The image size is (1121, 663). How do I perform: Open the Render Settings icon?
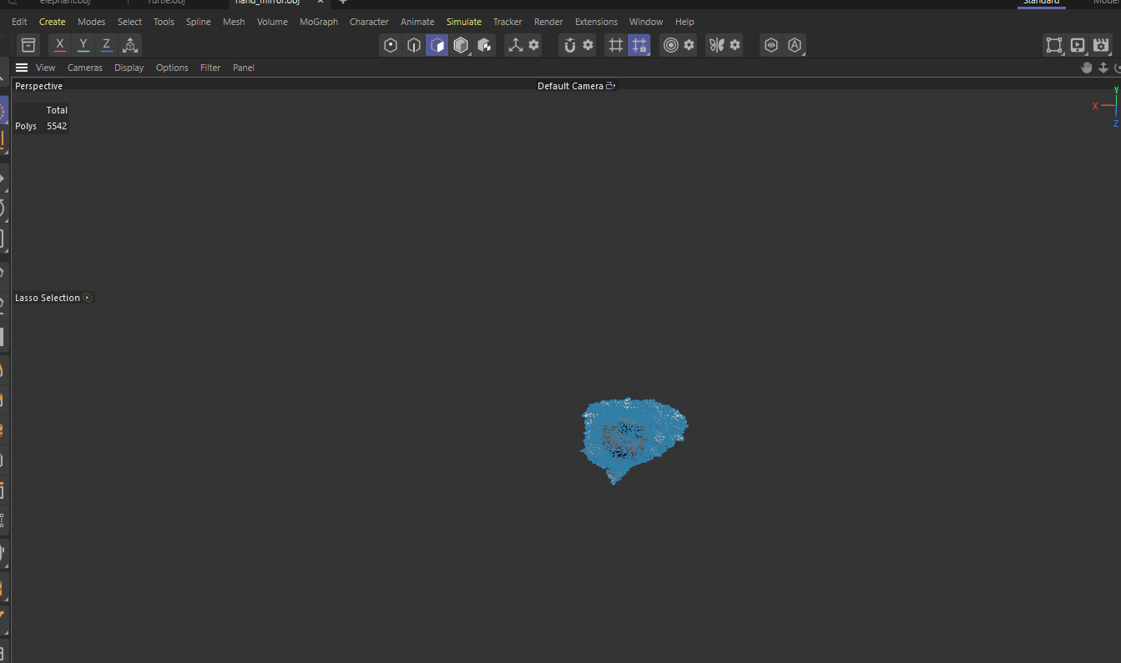pyautogui.click(x=1101, y=45)
